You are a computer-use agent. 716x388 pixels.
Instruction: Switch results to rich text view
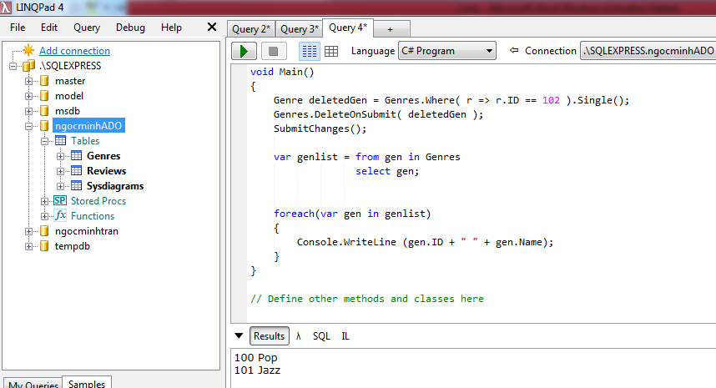point(309,51)
